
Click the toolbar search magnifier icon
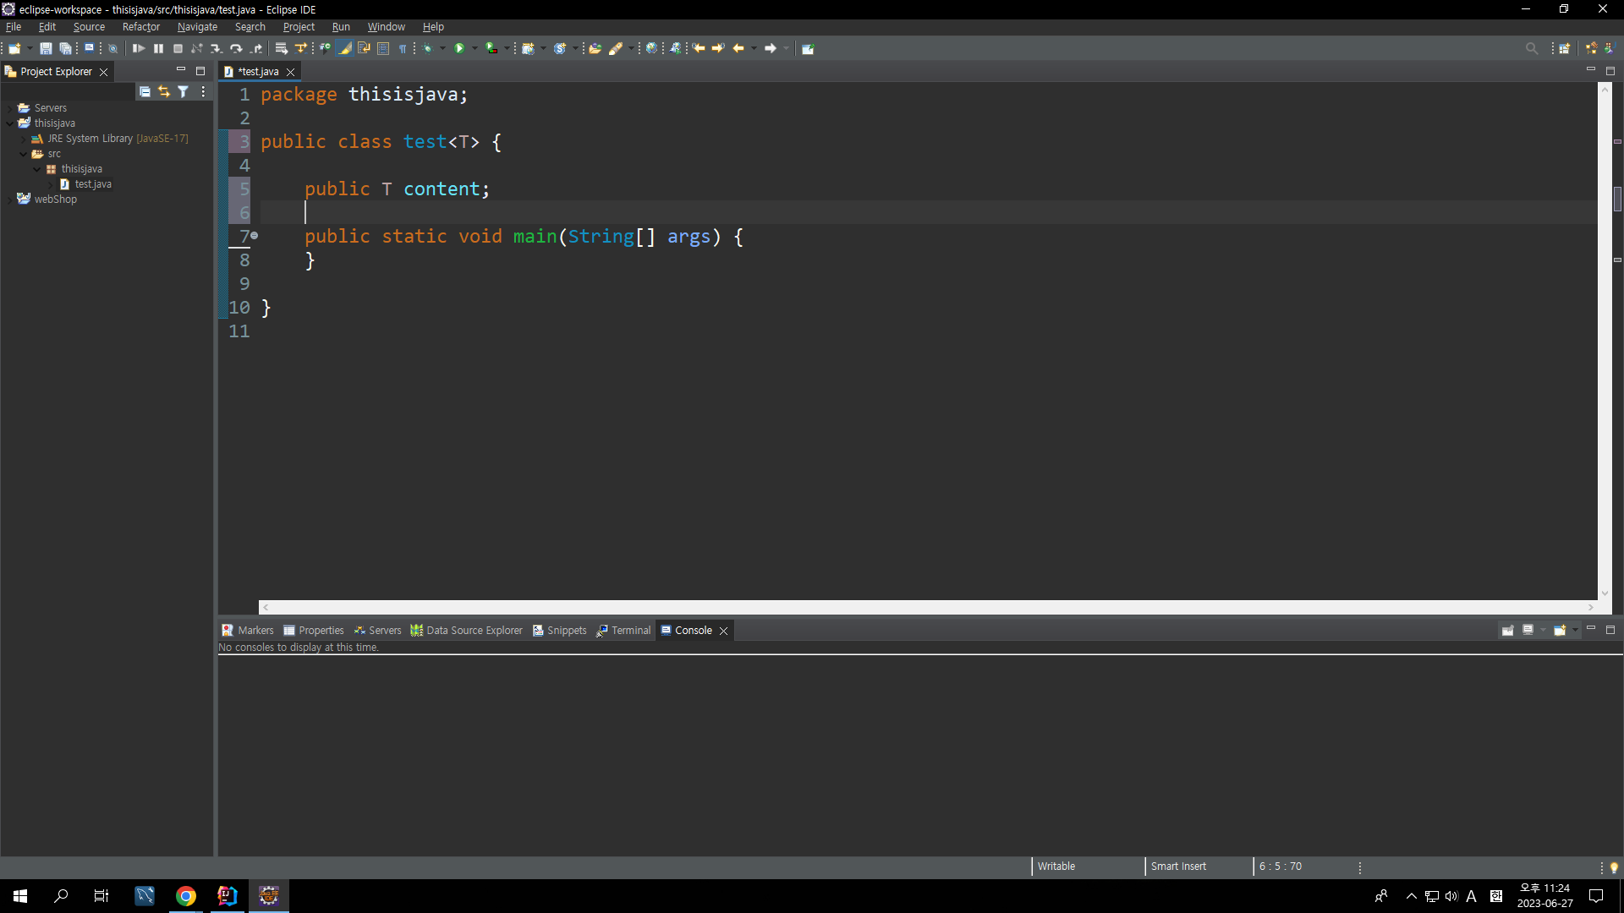(1531, 48)
